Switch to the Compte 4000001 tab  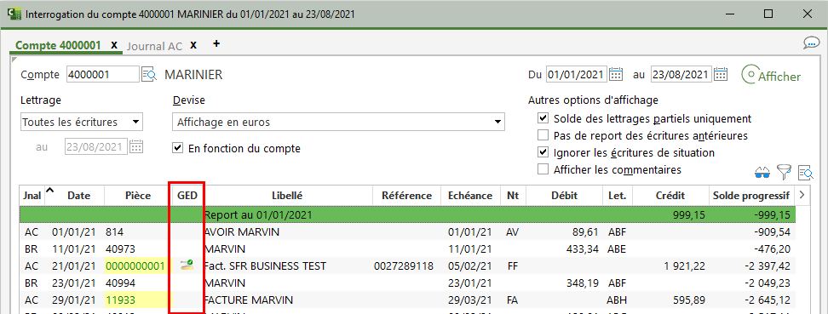pyautogui.click(x=58, y=45)
